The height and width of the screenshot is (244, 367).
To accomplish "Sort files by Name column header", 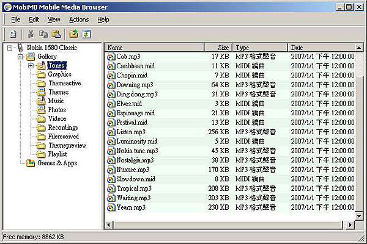I will (x=155, y=48).
